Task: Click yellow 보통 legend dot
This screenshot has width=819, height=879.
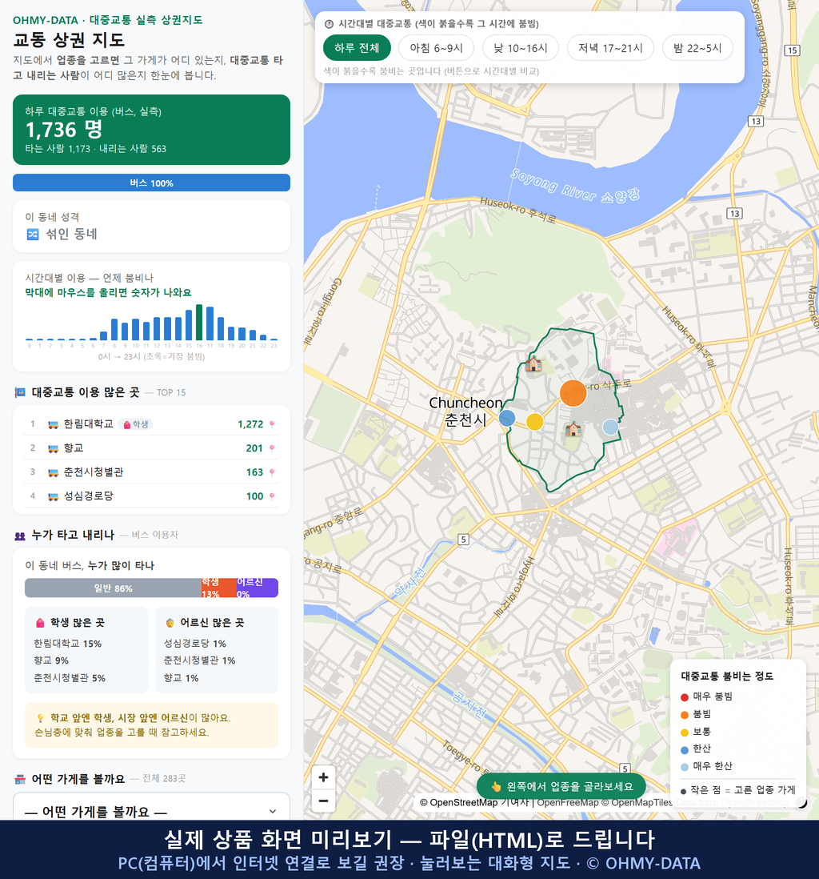Action: tap(684, 732)
